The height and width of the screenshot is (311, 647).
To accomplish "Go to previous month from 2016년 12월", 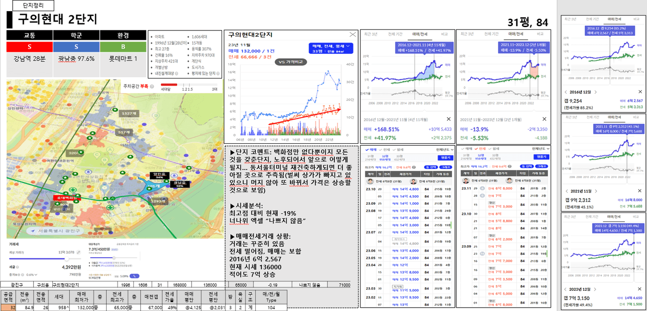I will click(567, 92).
